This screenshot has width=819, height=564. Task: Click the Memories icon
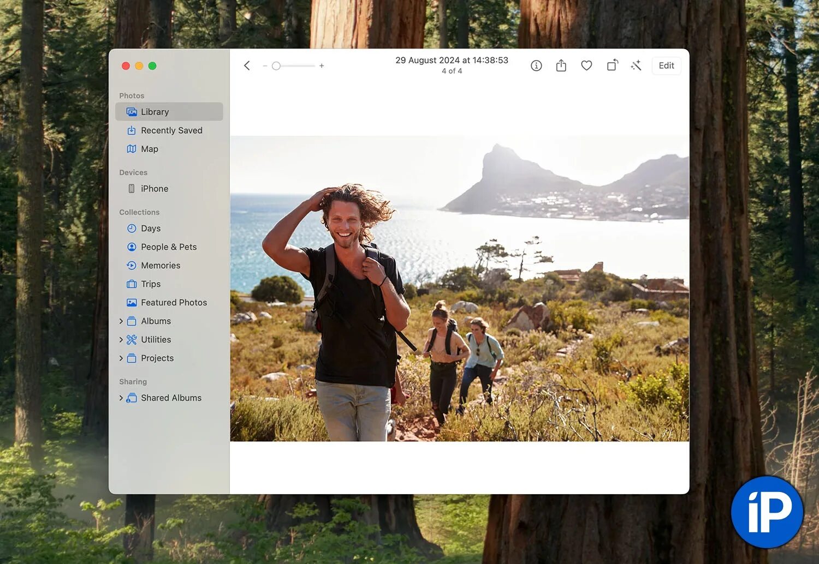132,266
